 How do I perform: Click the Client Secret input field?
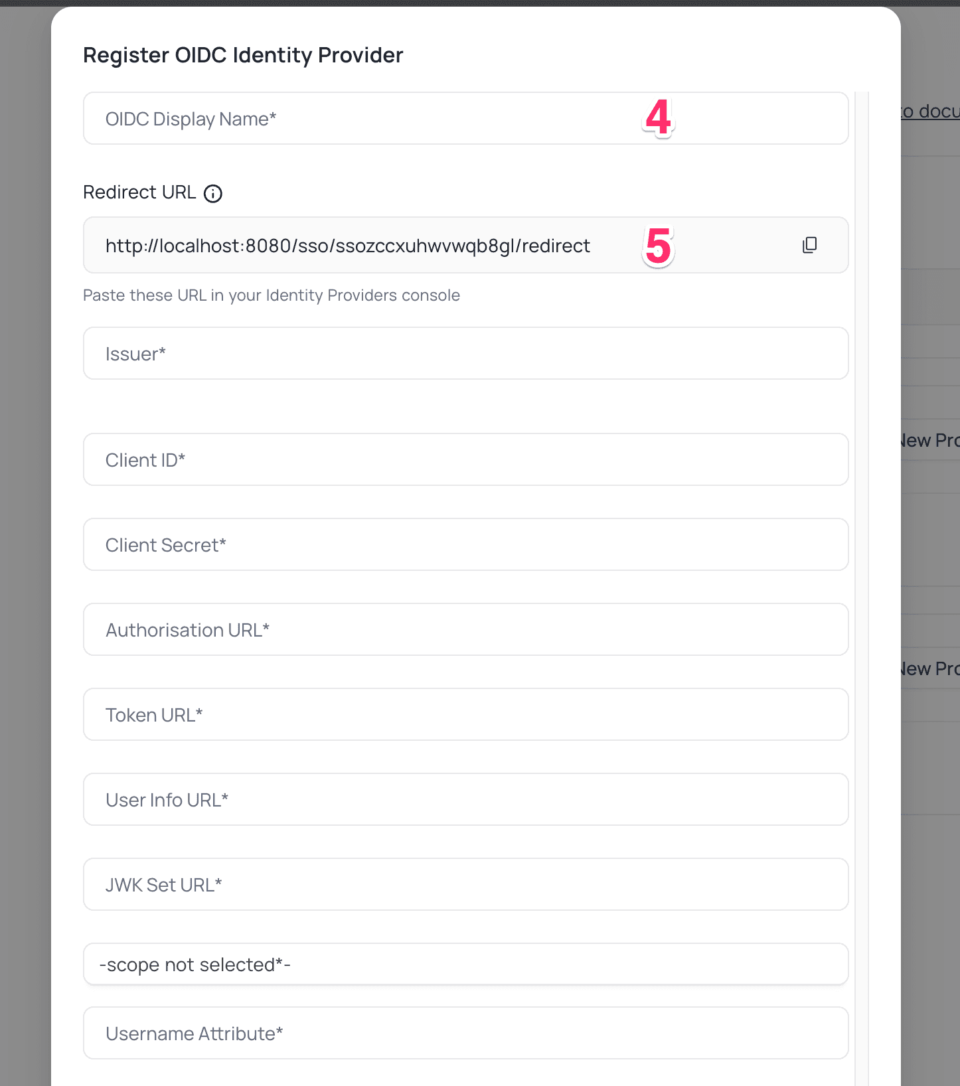coord(465,544)
